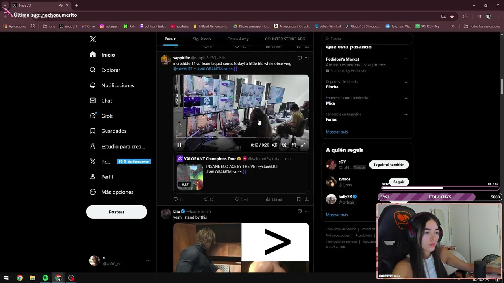504x283 pixels.
Task: Expand hidden bookmarks chevron
Action: (453, 26)
